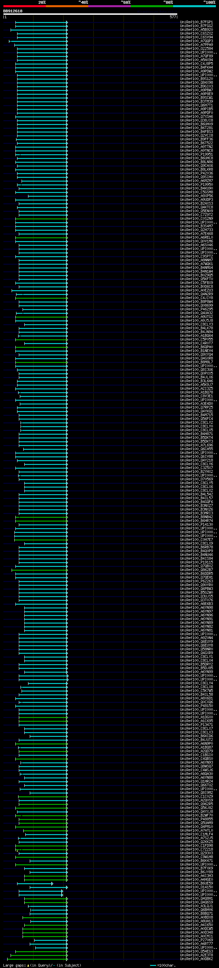
Task: Choose hit UniRef100_C6SV94
Action: pos(196,37)
